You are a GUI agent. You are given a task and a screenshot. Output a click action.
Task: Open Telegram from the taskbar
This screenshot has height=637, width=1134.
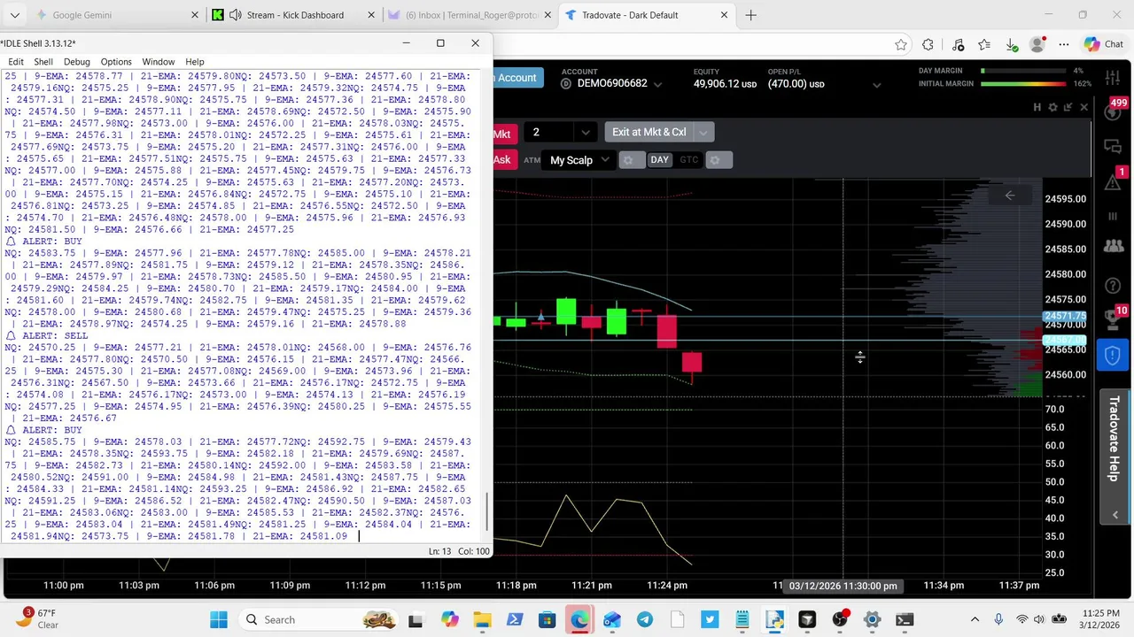click(644, 619)
